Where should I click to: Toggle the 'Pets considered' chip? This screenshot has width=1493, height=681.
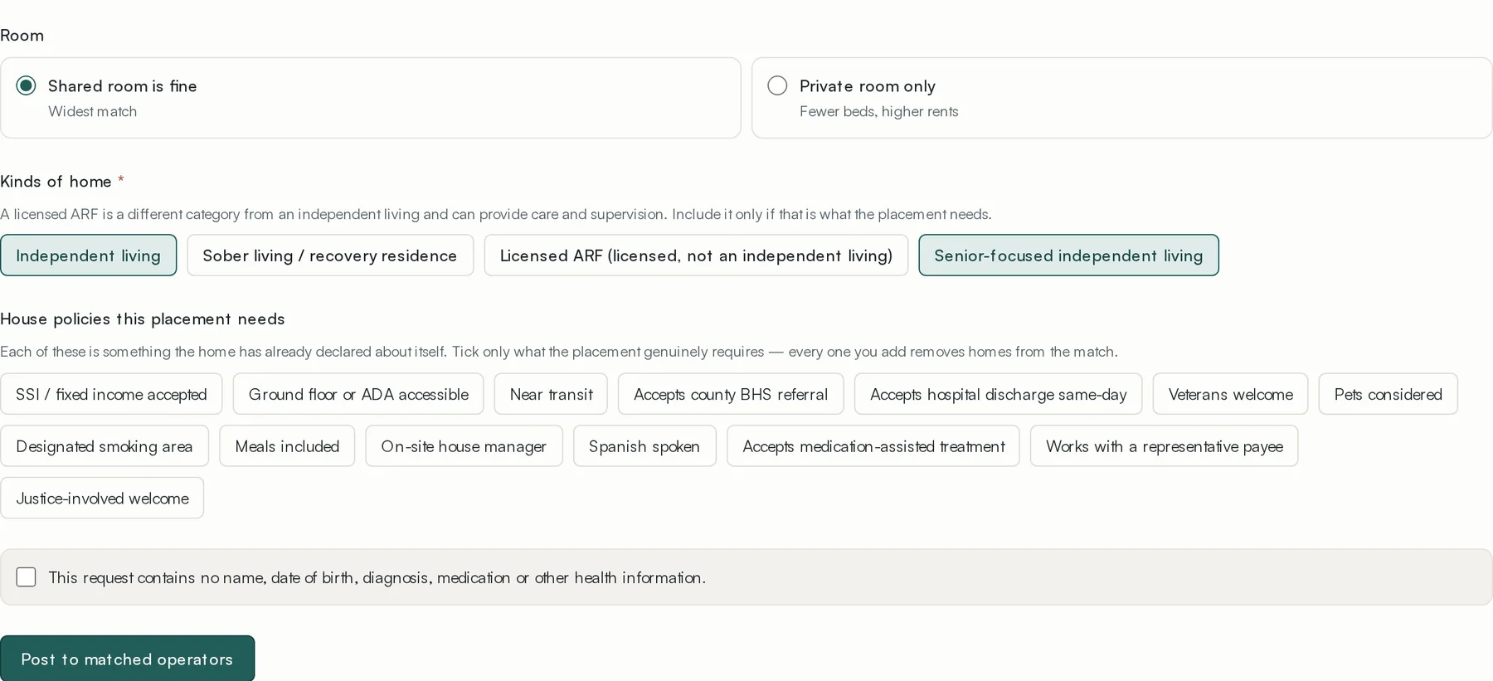1388,394
